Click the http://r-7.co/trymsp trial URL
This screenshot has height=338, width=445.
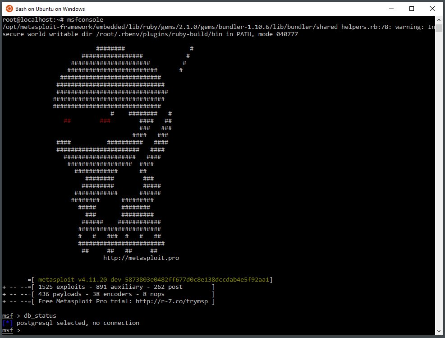tap(172, 301)
